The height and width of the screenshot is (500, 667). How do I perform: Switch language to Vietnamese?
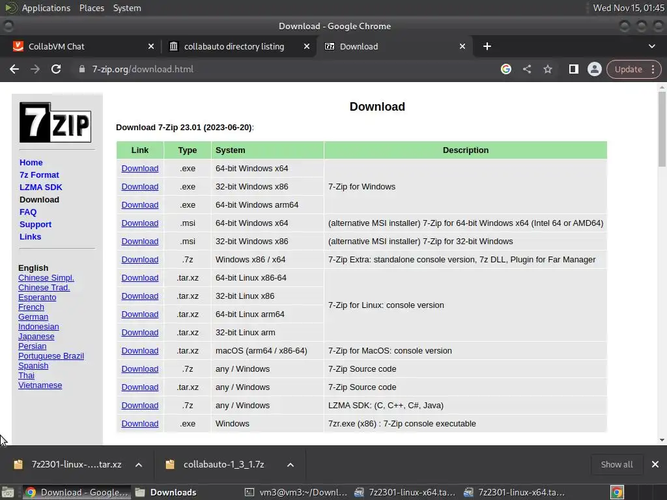[40, 385]
